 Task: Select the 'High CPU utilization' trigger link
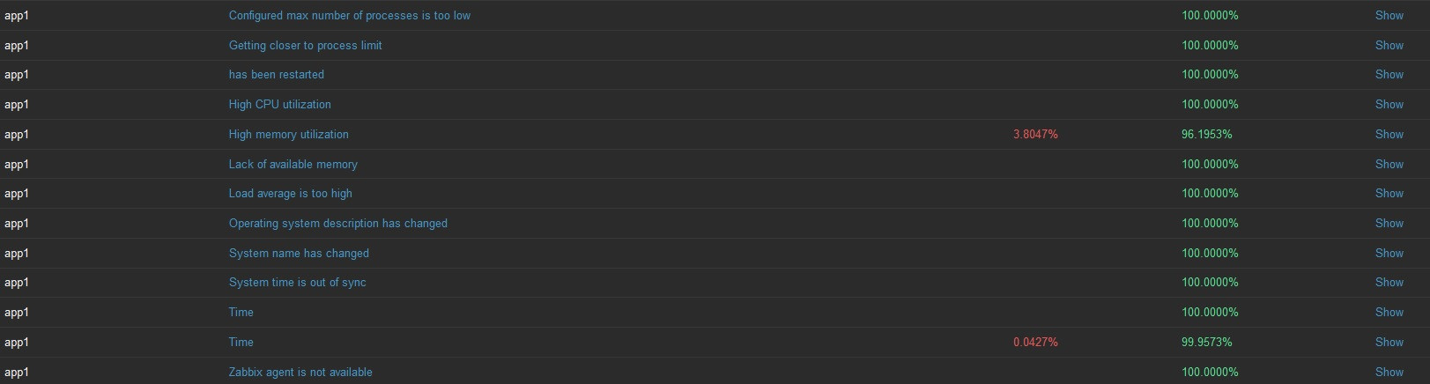279,104
